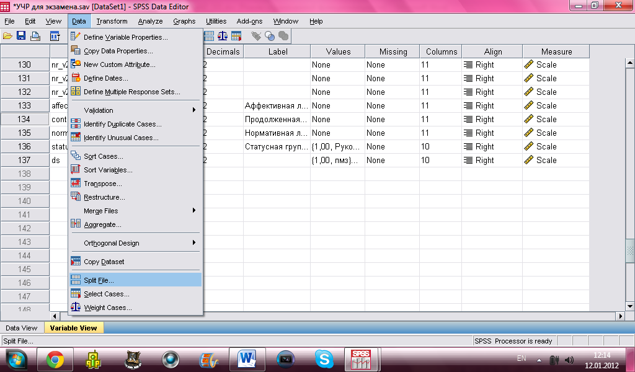
Task: Click the Missing column header
Action: point(393,51)
